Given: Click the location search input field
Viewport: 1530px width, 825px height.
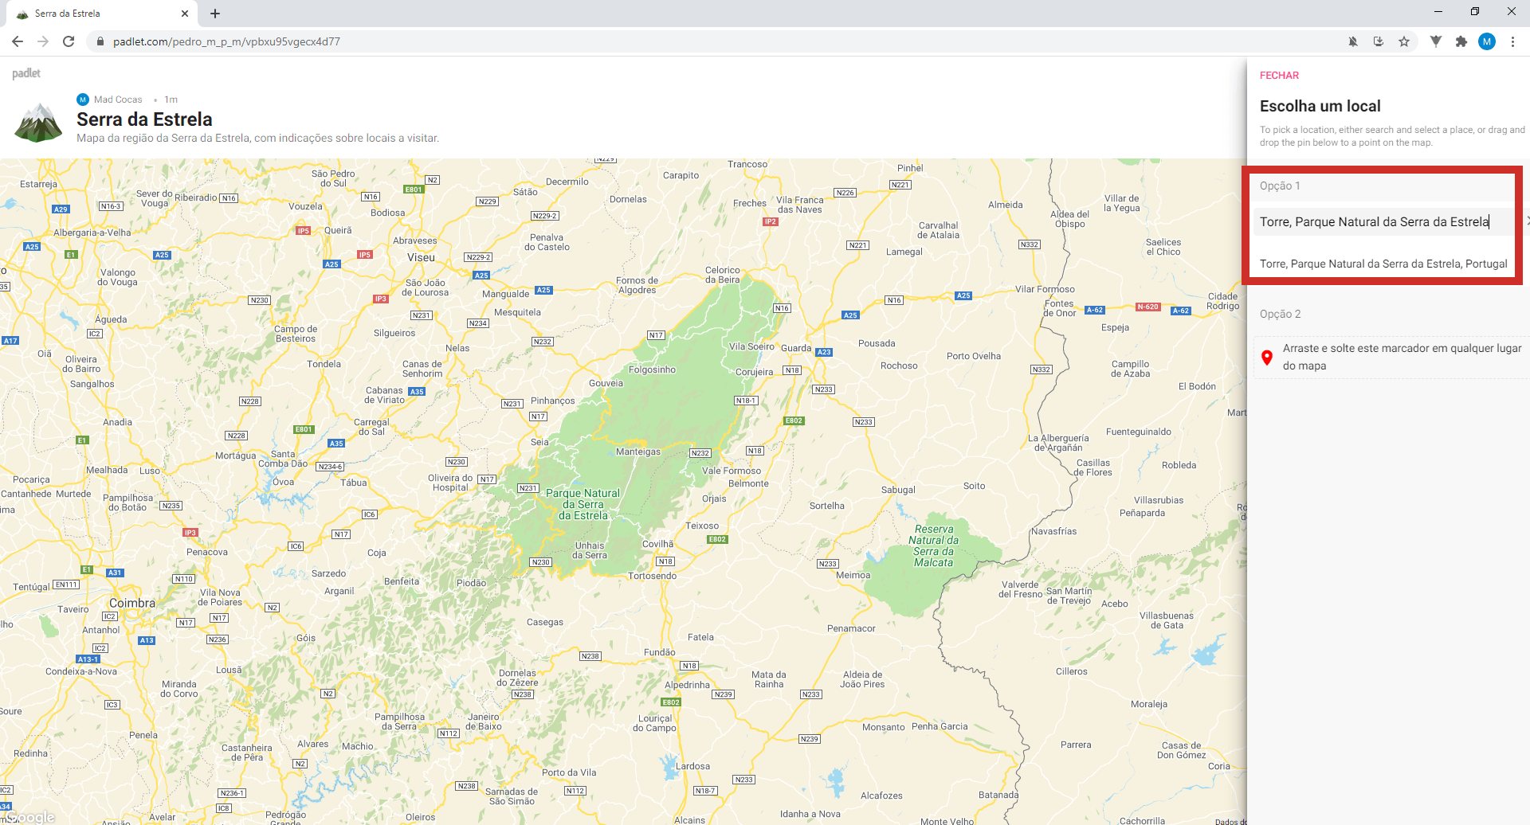Looking at the screenshot, I should point(1383,222).
